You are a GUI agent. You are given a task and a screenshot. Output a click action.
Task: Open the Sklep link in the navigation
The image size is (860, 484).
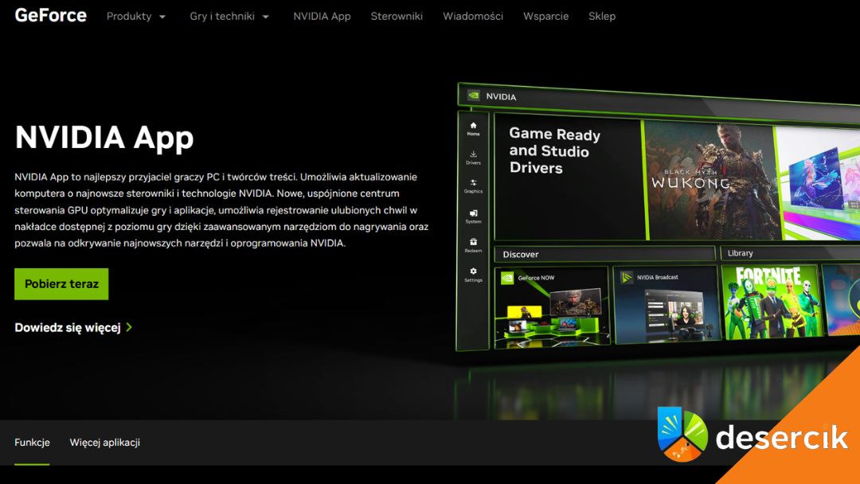tap(601, 16)
